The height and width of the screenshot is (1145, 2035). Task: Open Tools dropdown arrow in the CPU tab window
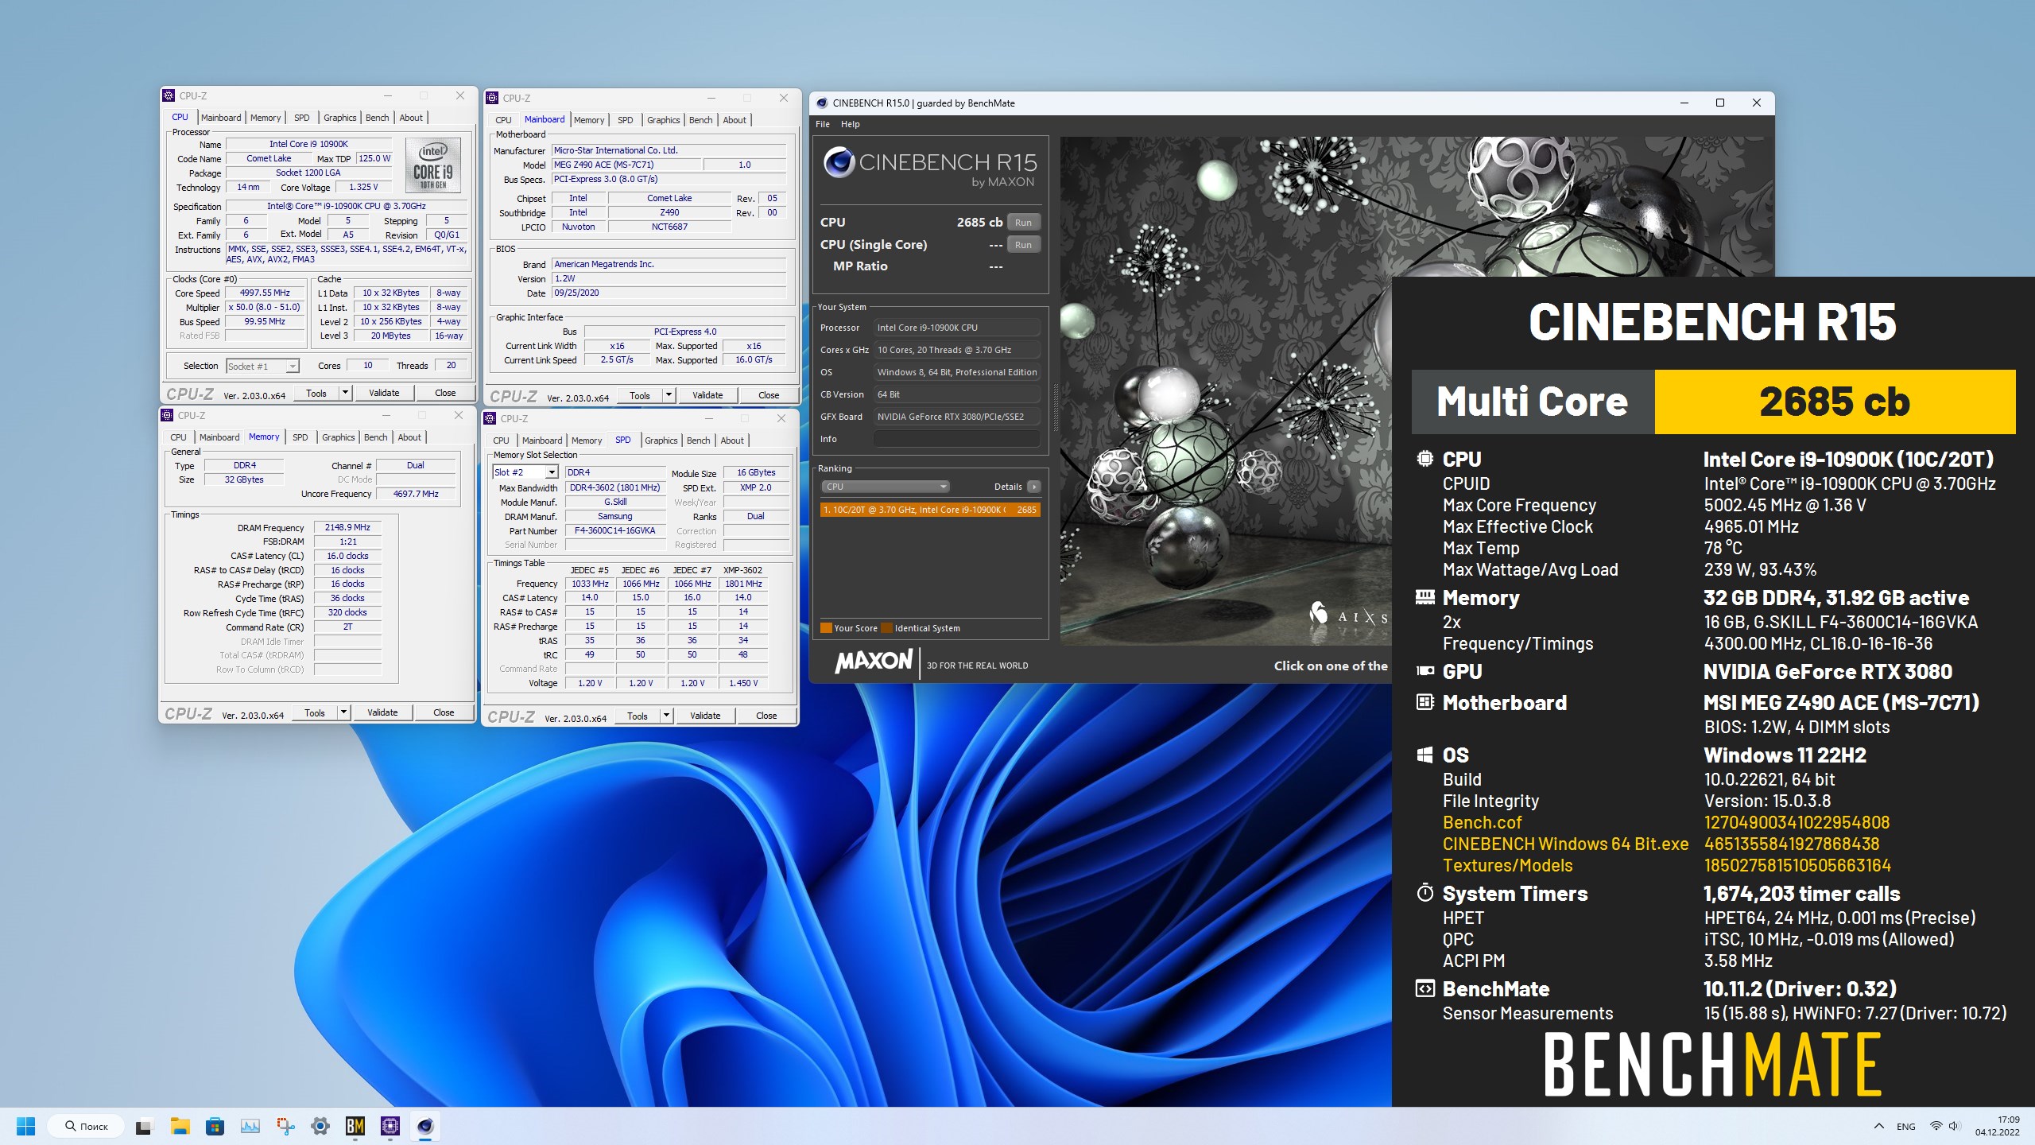tap(345, 393)
